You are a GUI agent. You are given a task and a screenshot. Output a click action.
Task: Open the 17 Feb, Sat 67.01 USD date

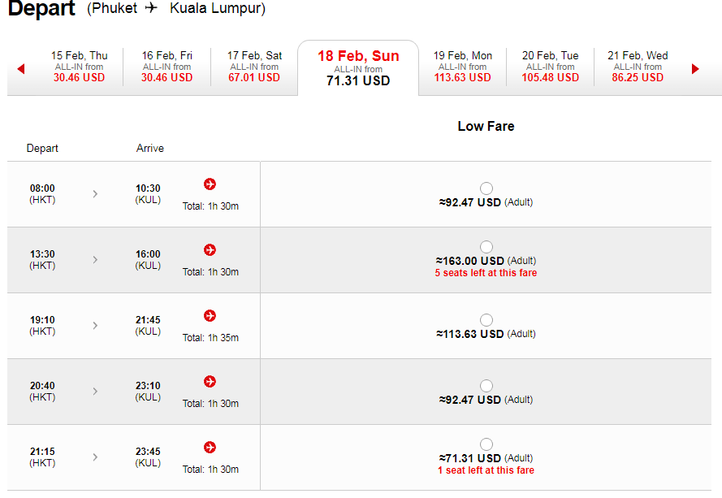pos(254,67)
